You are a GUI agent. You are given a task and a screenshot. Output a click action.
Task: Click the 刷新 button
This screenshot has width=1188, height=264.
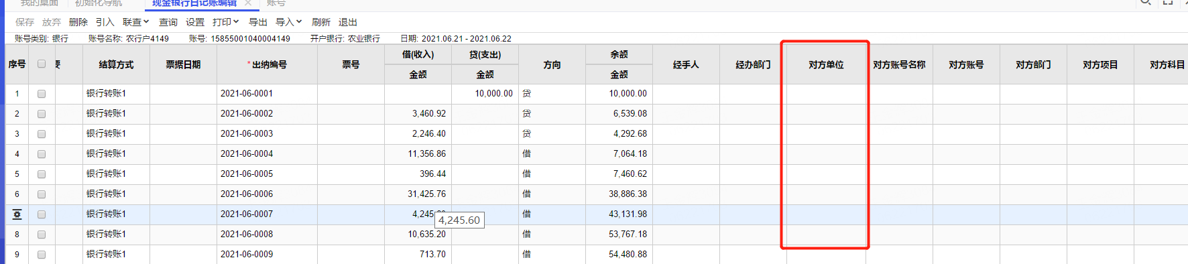point(321,22)
